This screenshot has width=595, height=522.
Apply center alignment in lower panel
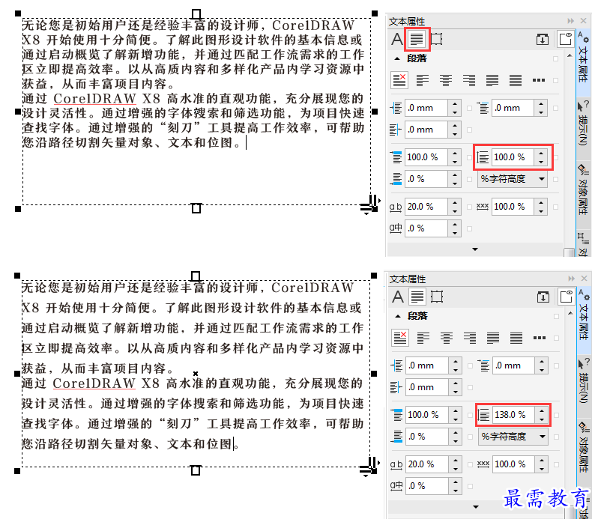pyautogui.click(x=447, y=338)
